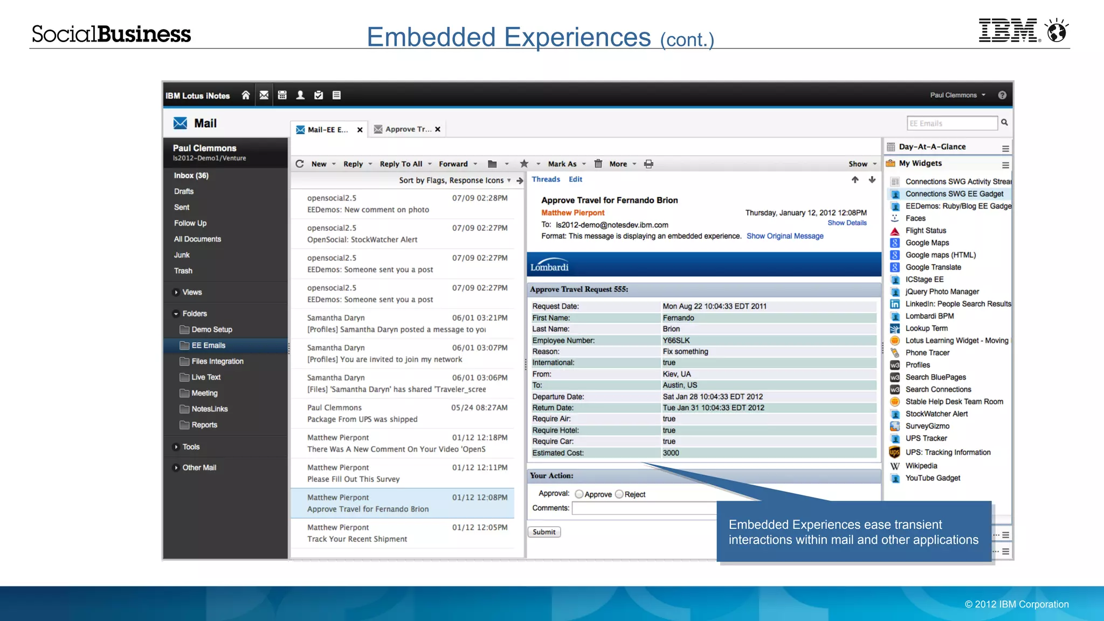Viewport: 1104px width, 621px height.
Task: Open the Files Integration folder
Action: click(217, 362)
